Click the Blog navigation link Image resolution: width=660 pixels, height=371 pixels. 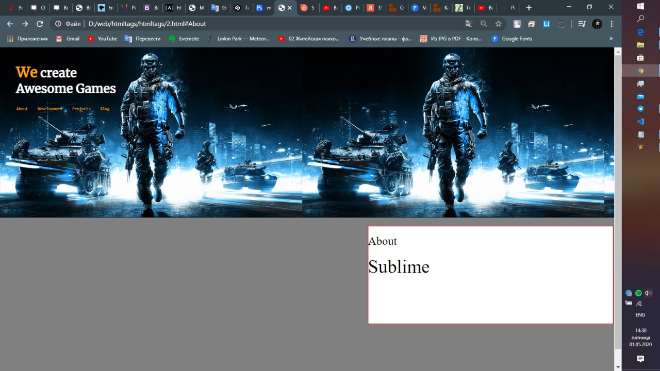click(x=105, y=109)
